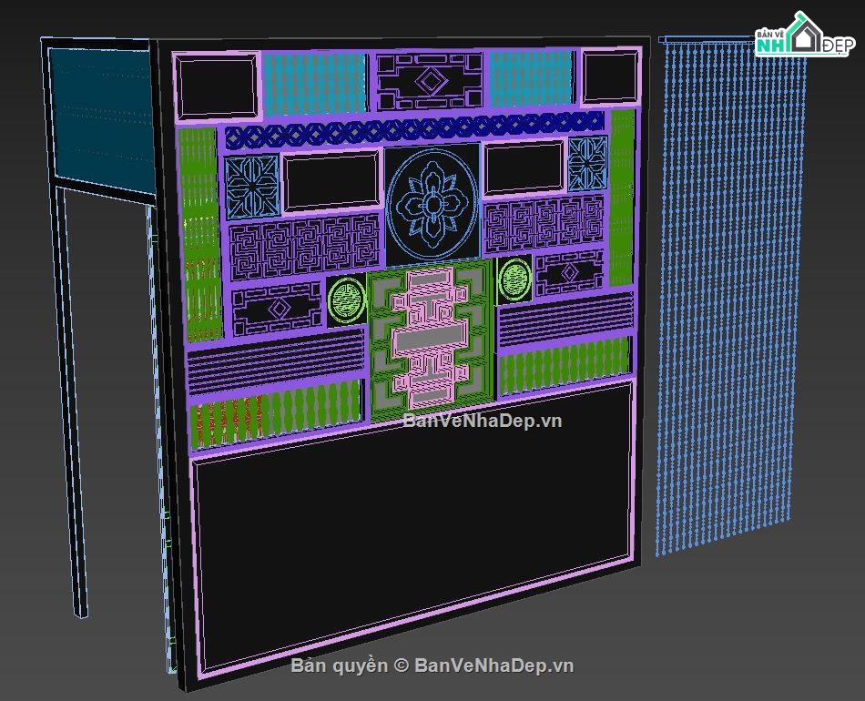Select the hanging bead curtain panel
Screen dimensions: 865x701
(x=719, y=300)
